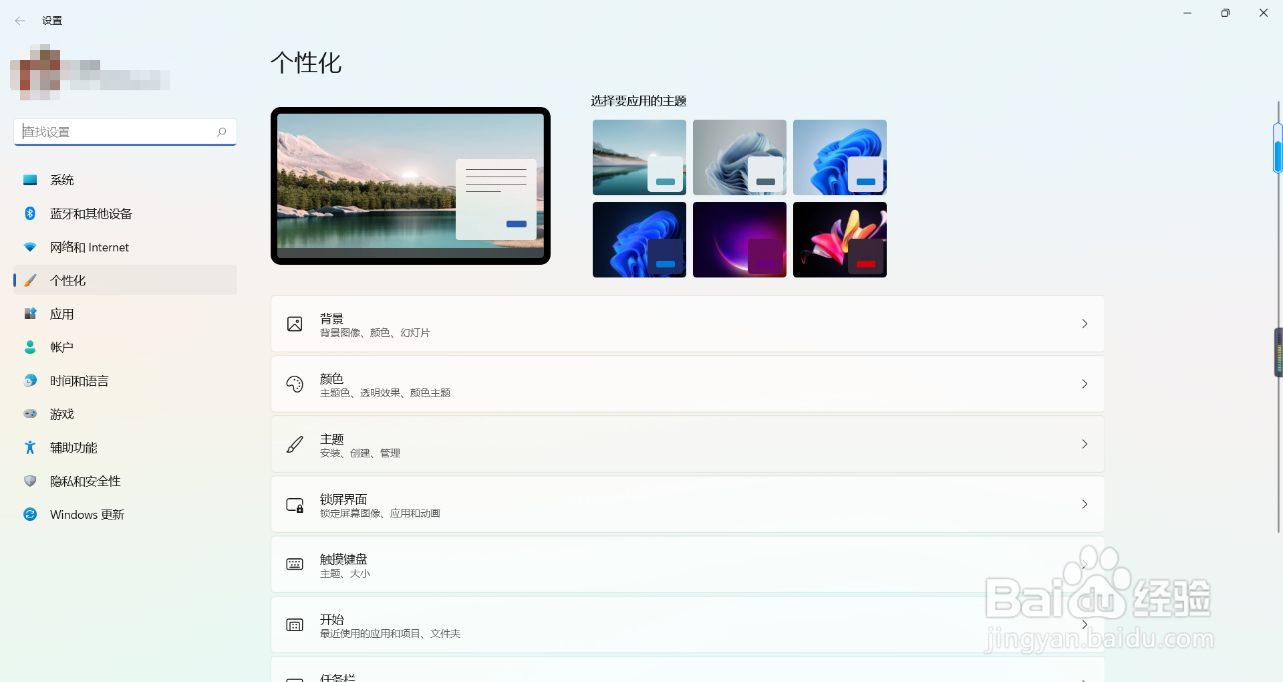The width and height of the screenshot is (1283, 682).
Task: Apply the dark blue bloom theme
Action: pos(639,240)
